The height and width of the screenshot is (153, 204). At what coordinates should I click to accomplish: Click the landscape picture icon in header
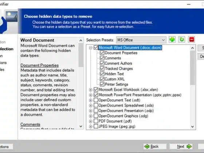12,16
